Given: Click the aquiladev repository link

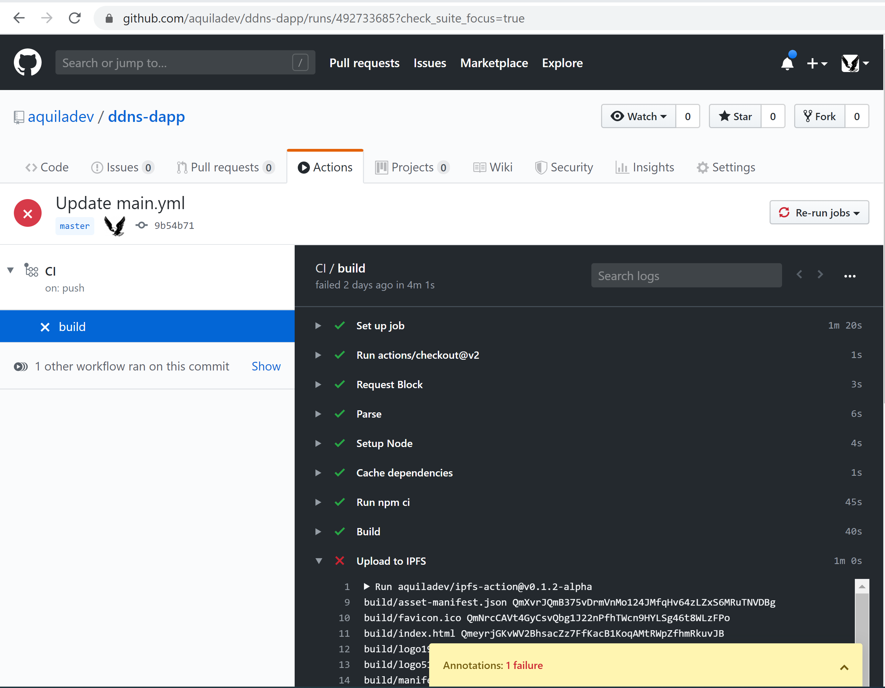Looking at the screenshot, I should click(x=60, y=116).
